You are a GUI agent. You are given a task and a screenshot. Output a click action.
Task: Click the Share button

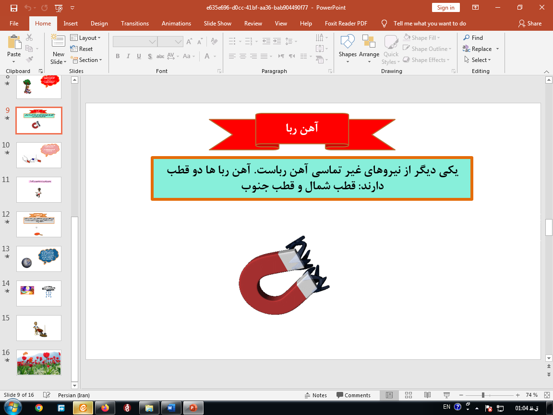point(530,23)
